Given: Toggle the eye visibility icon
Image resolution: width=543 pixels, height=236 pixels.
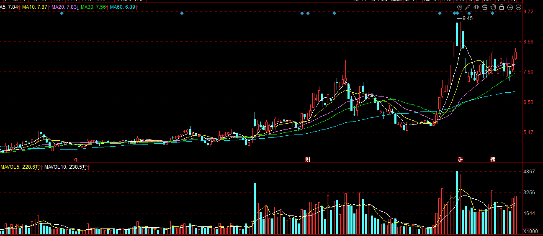Looking at the screenshot, I should (476, 7).
